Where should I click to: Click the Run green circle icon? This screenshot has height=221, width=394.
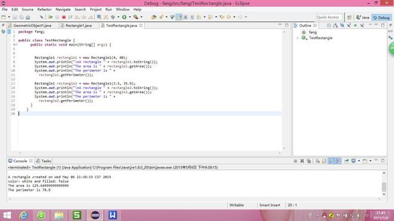point(124,17)
